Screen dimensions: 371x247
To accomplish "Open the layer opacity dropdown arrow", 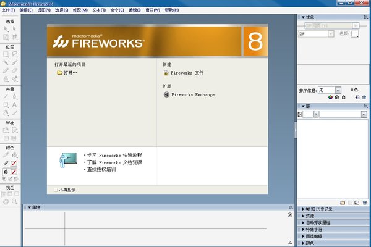I will [x=316, y=114].
